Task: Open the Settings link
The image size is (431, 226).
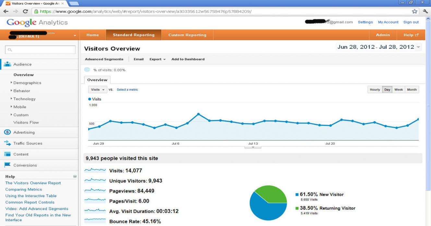Action: (x=365, y=22)
